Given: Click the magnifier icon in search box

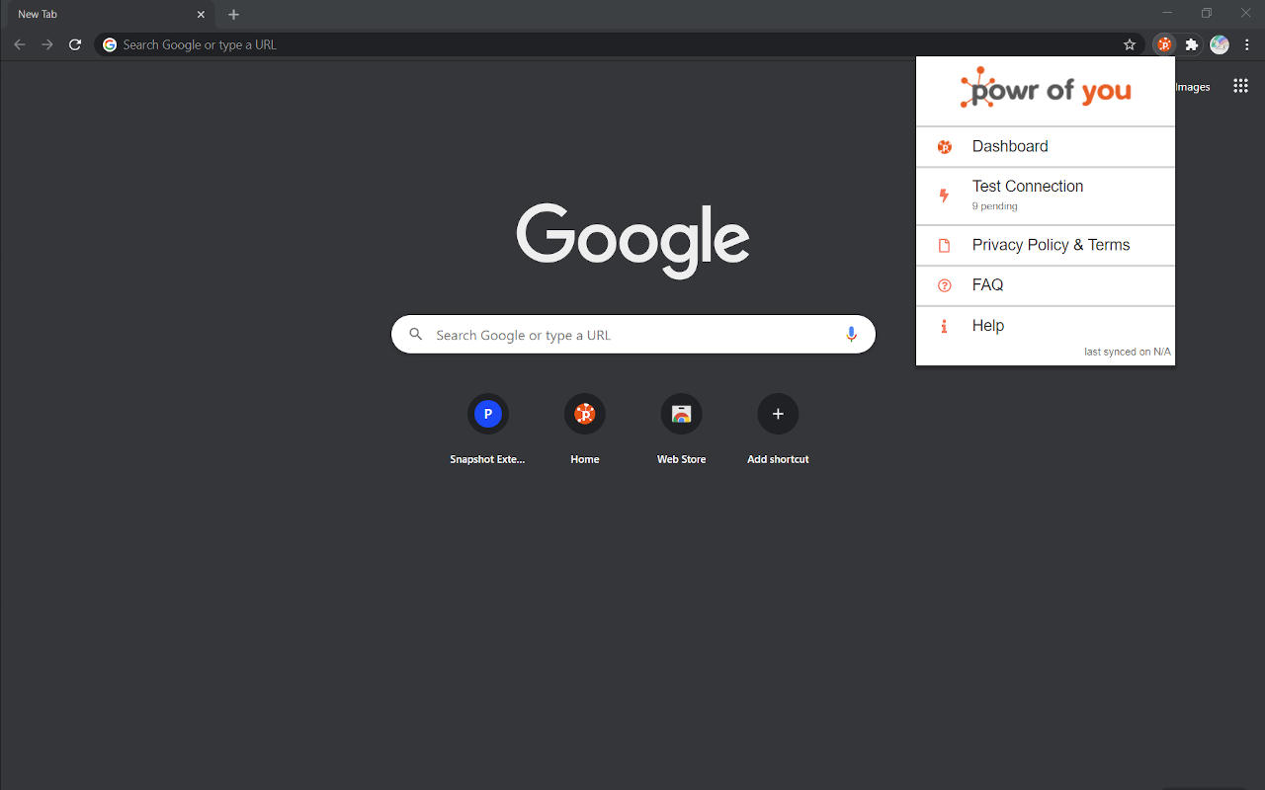Looking at the screenshot, I should coord(416,335).
